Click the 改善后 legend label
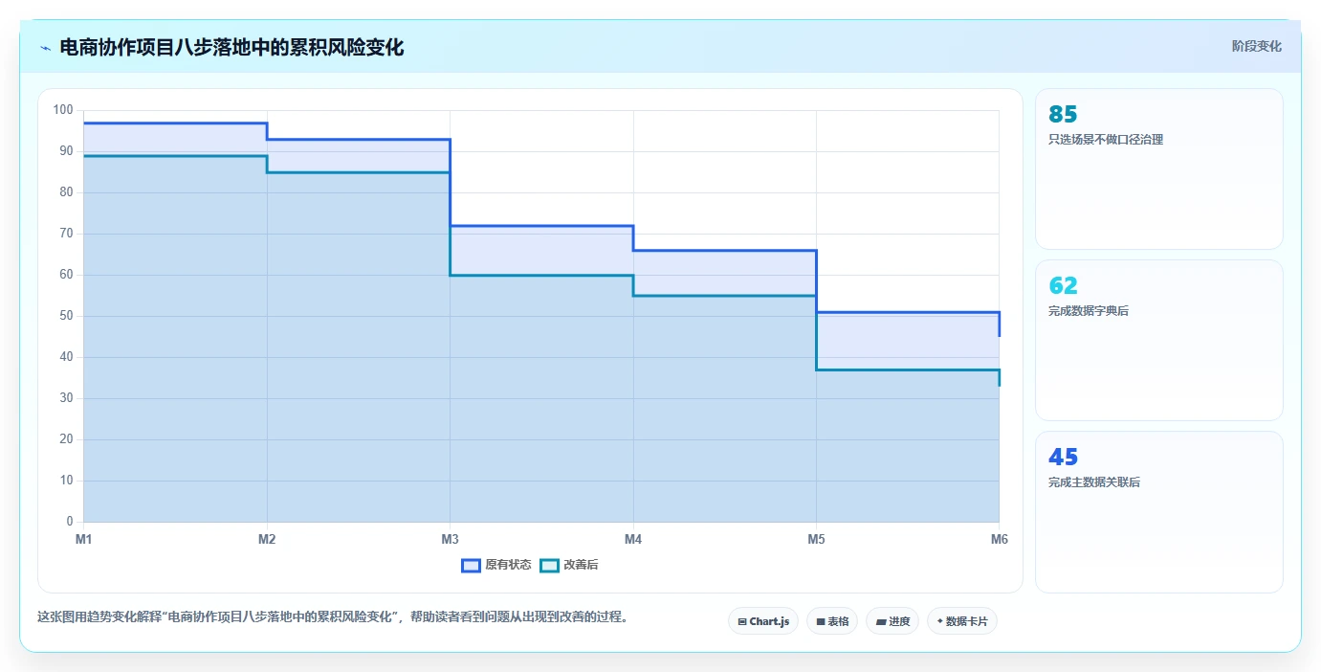This screenshot has height=672, width=1321. click(581, 565)
